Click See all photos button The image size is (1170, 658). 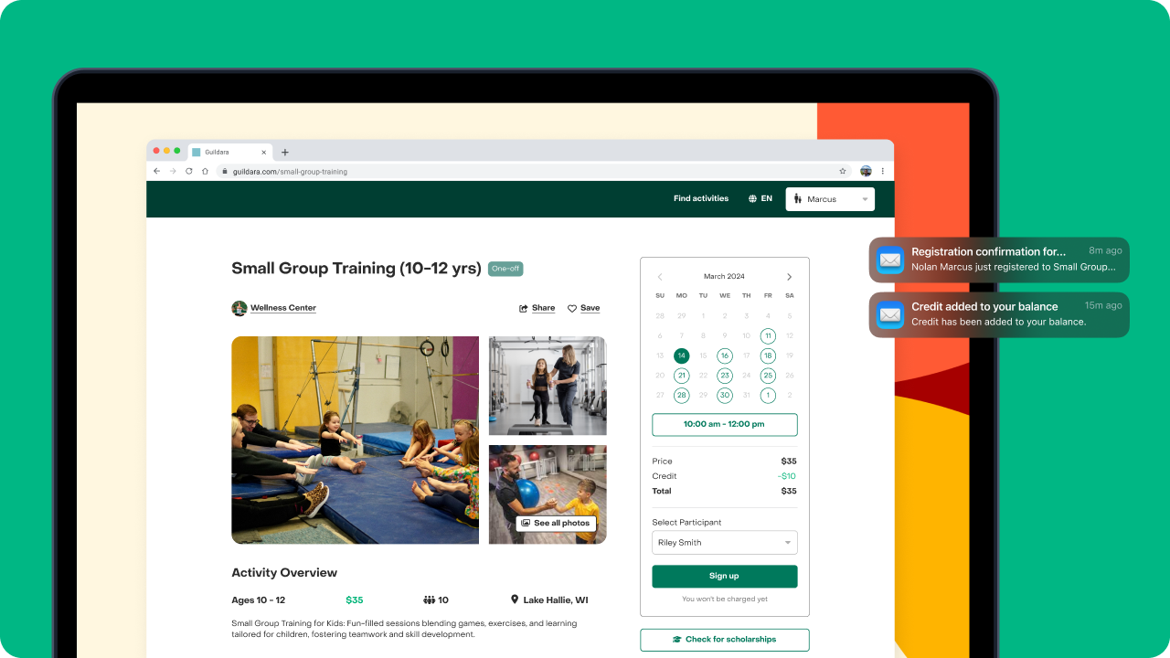coord(556,524)
